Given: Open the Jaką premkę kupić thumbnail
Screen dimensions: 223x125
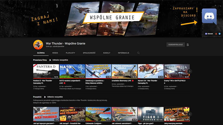Looking at the screenshot, I should click(x=177, y=114).
